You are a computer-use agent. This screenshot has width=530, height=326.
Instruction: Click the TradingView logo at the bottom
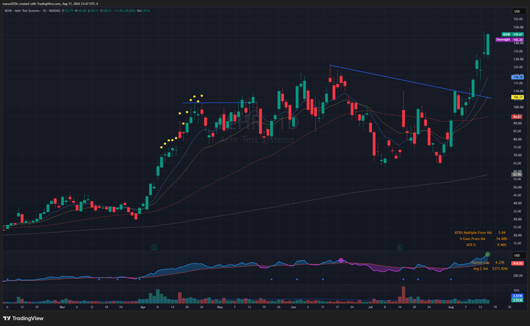23,318
